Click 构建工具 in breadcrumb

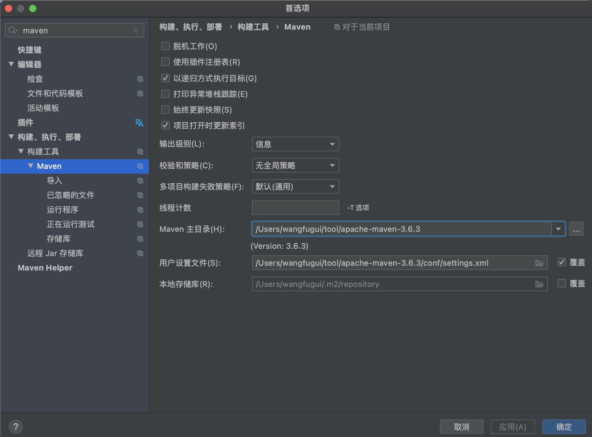point(253,27)
